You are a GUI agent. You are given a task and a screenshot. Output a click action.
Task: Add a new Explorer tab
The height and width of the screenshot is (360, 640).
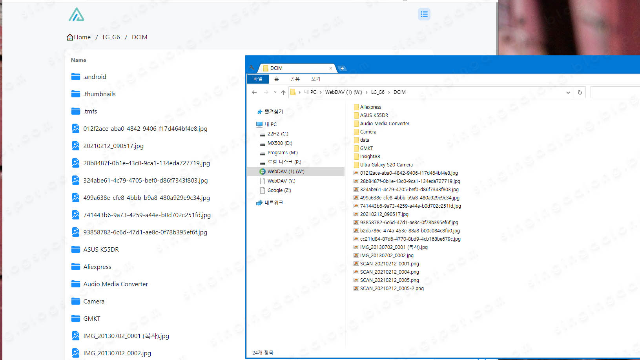pos(342,68)
